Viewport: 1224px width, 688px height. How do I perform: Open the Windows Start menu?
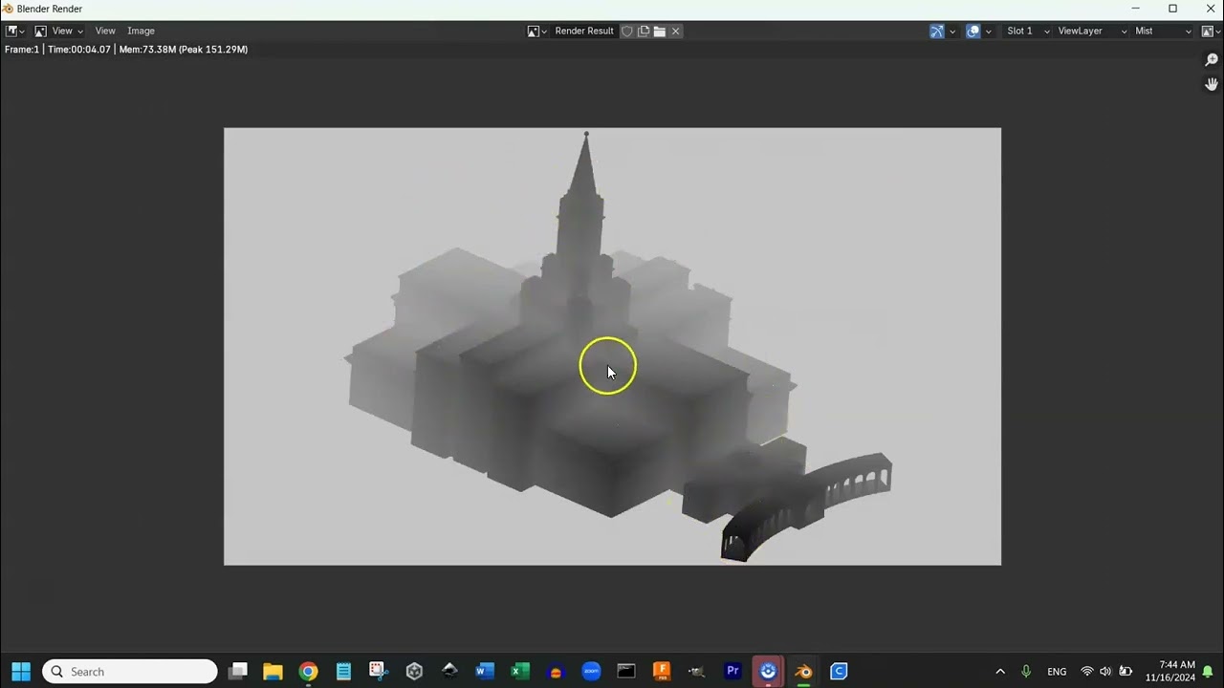point(20,671)
